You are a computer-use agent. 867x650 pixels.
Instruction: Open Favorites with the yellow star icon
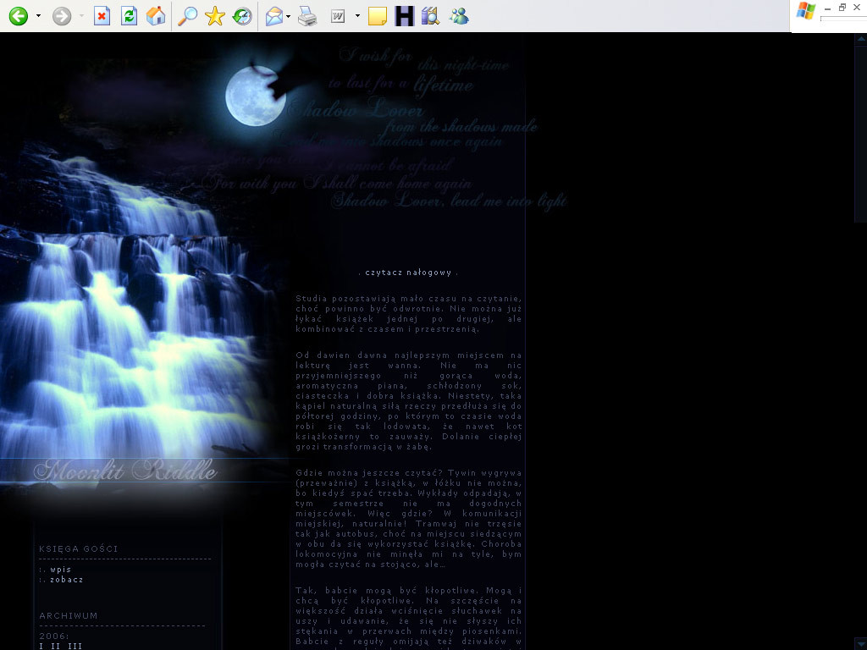(x=214, y=16)
